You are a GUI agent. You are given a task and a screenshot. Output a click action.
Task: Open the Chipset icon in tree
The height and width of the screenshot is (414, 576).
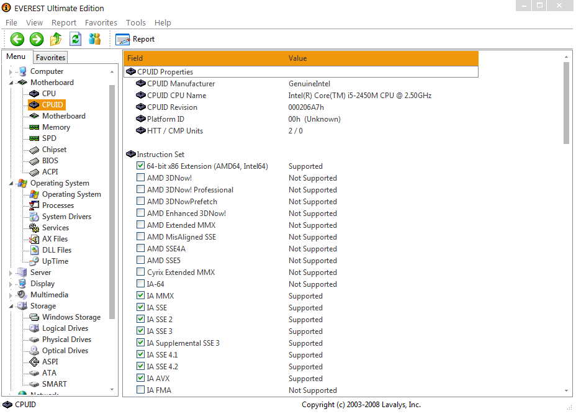point(34,150)
